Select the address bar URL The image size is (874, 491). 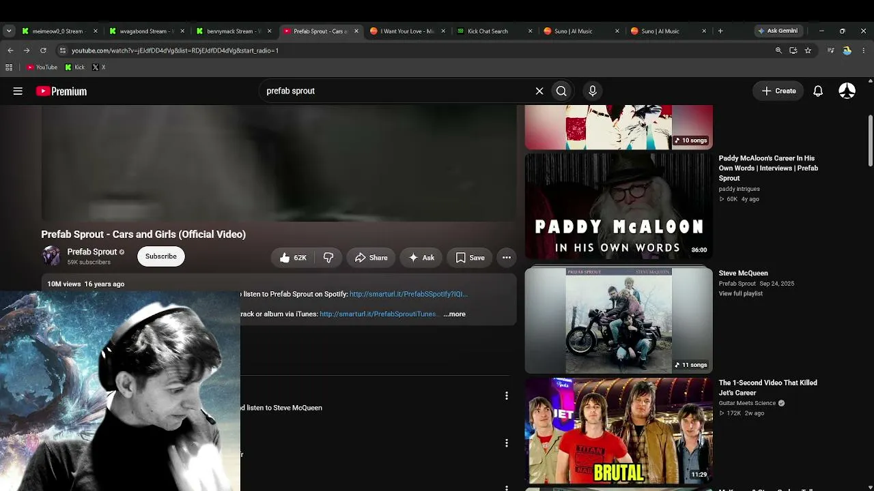point(175,50)
